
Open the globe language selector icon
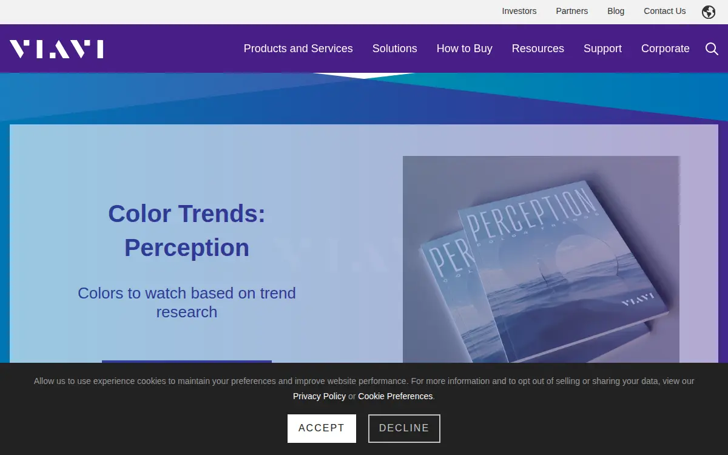[x=709, y=12]
